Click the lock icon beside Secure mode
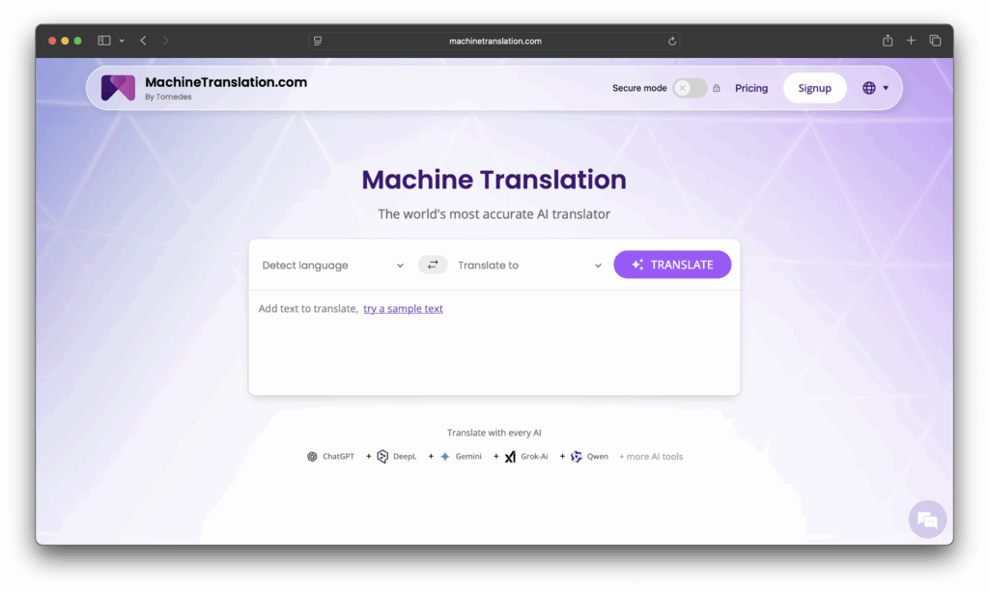Screen dimensions: 989x592 [x=717, y=88]
